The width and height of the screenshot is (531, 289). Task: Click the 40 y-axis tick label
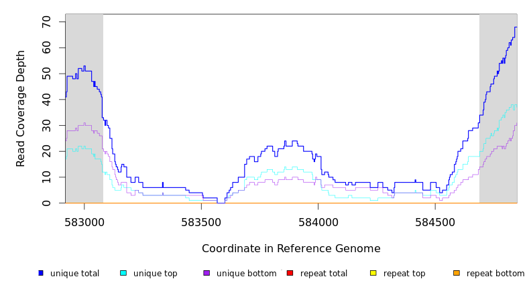[x=46, y=100]
